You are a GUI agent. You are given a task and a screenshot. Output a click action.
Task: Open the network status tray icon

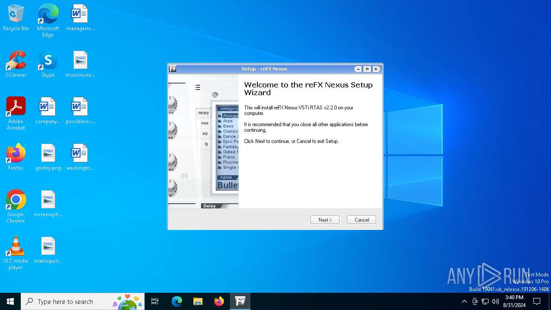click(x=485, y=301)
